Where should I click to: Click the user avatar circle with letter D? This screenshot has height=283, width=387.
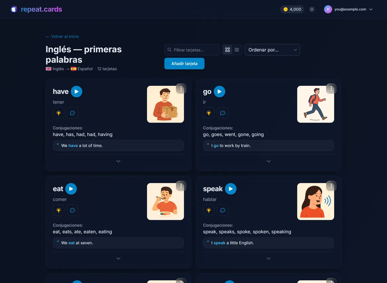328,9
